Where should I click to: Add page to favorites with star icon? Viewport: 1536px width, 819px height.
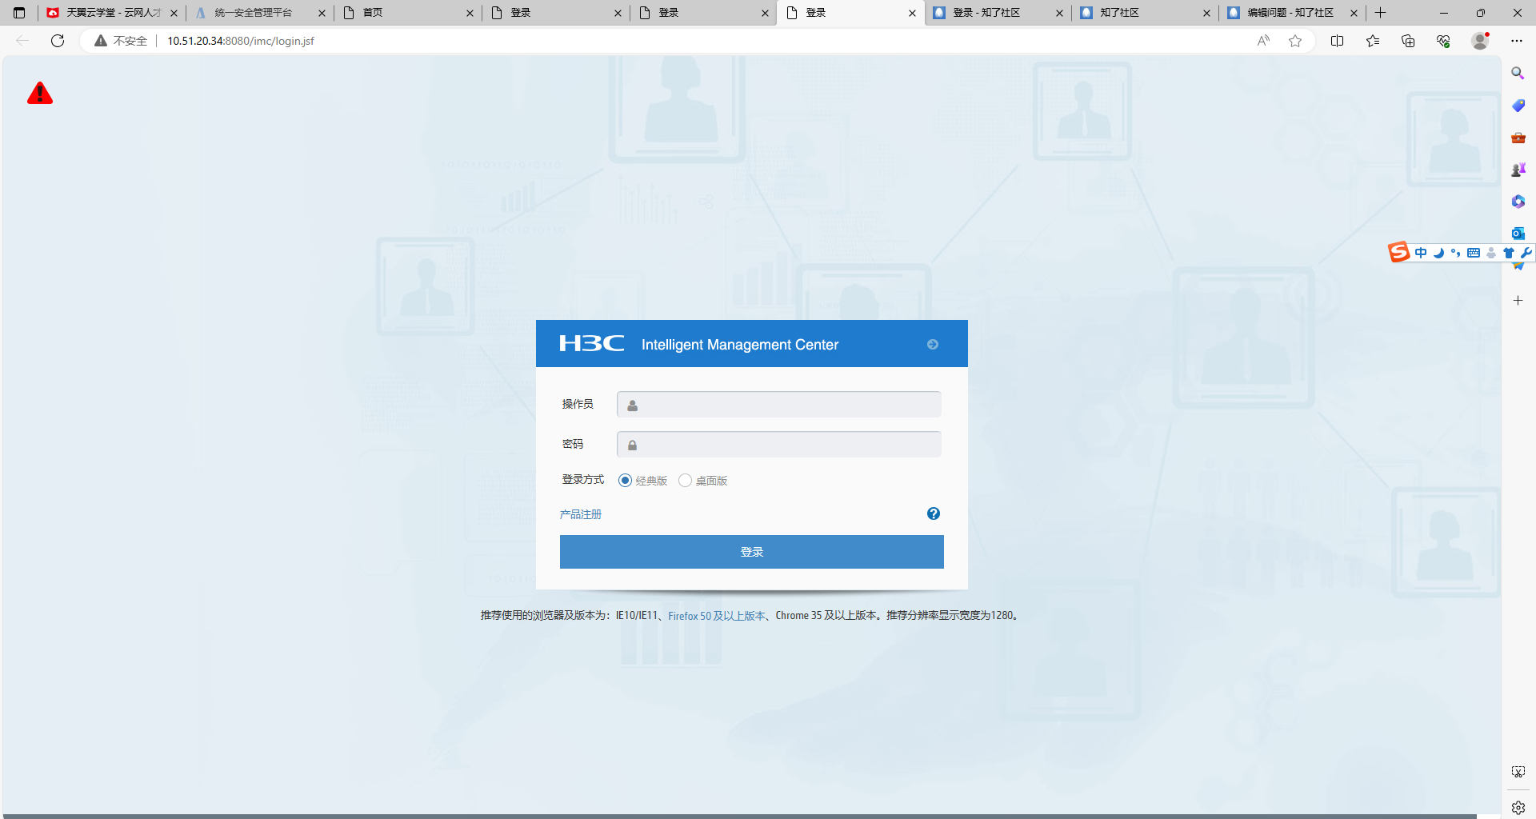[x=1295, y=41]
